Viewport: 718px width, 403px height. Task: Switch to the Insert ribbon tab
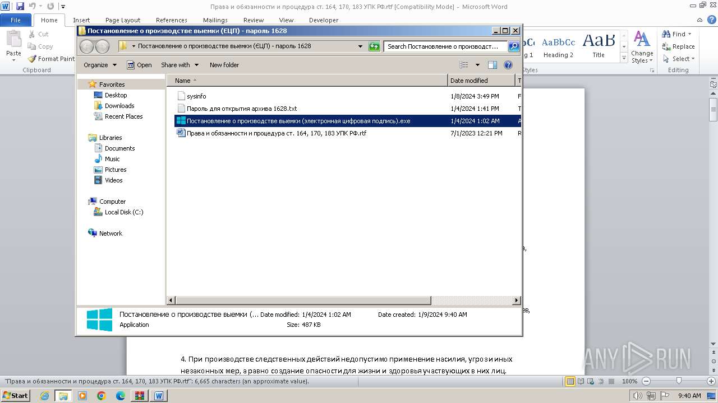point(81,20)
